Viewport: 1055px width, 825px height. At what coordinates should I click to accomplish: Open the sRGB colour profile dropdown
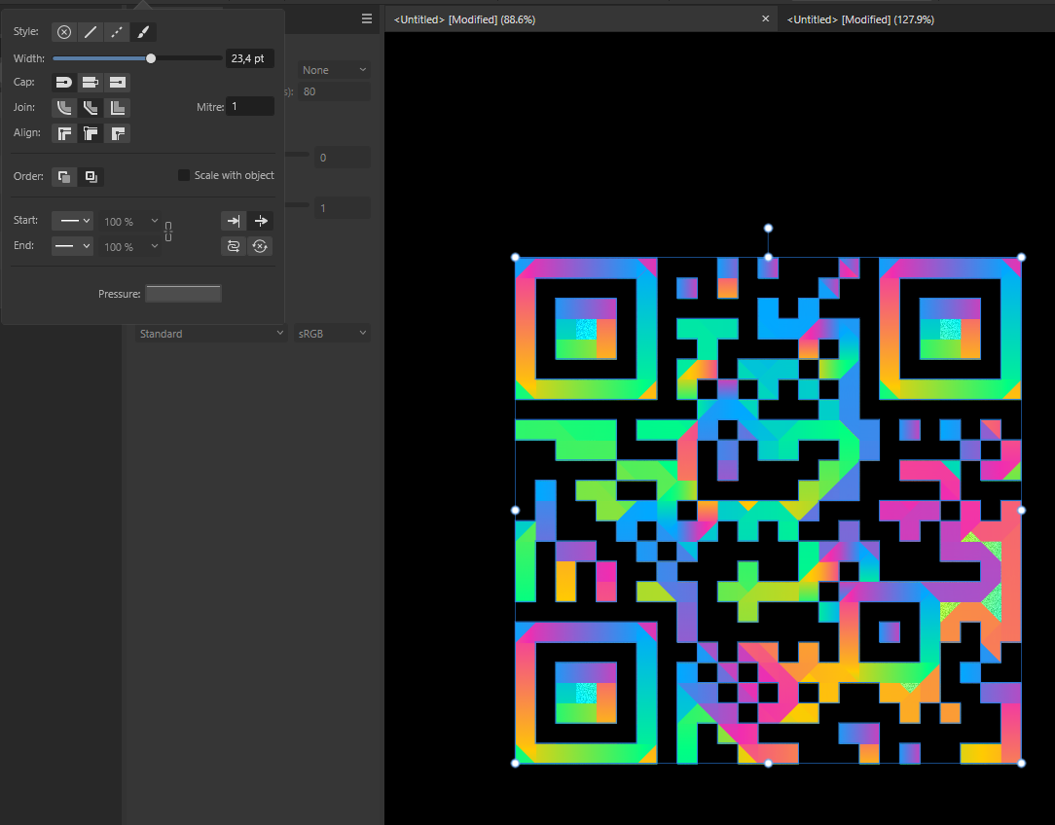point(333,334)
